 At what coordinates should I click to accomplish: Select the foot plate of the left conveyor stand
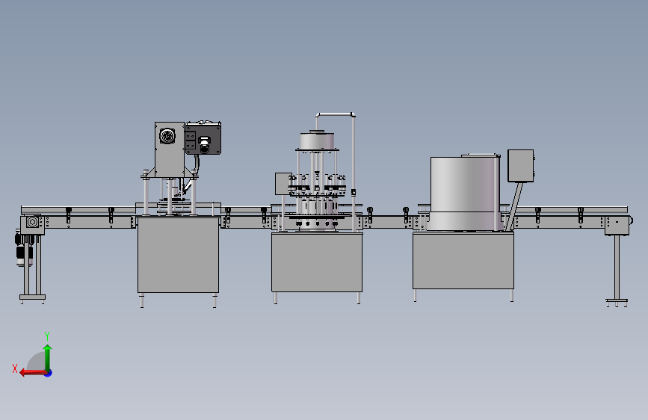click(33, 297)
